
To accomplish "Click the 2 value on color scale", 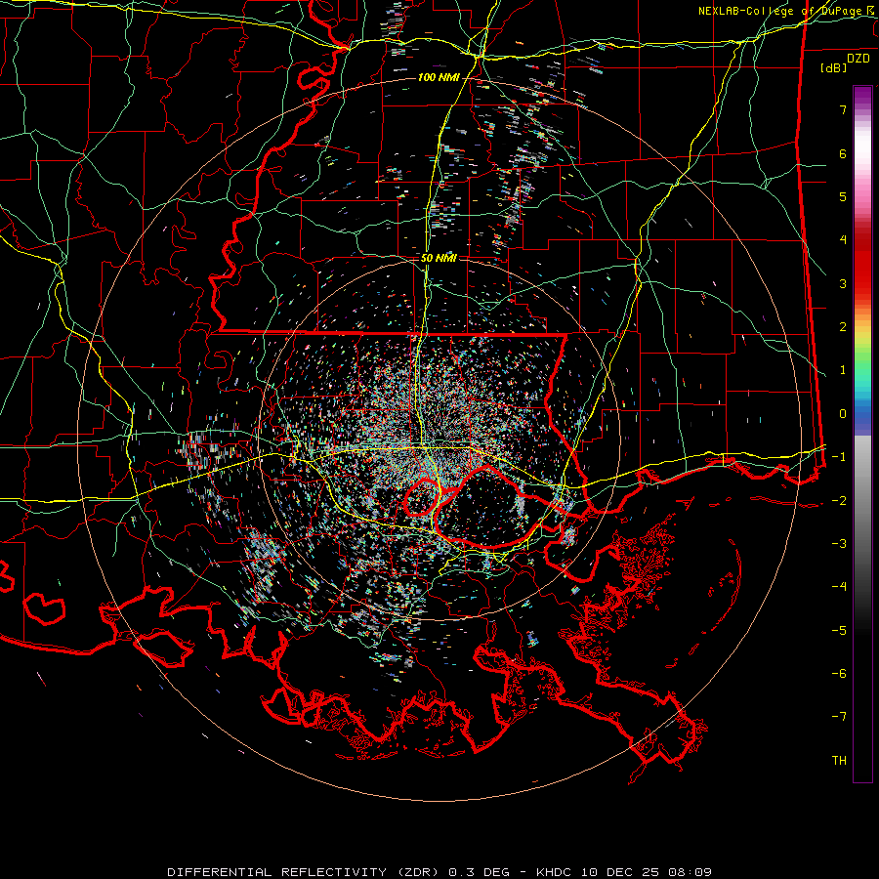I will point(843,326).
